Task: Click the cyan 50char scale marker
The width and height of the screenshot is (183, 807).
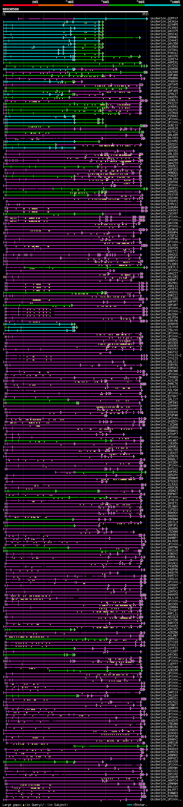Action: (130, 804)
